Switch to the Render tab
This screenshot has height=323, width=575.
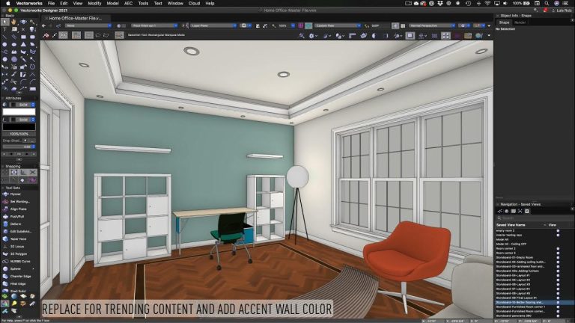[x=520, y=22]
